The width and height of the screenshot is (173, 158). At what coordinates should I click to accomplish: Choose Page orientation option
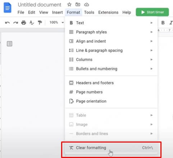point(111,101)
